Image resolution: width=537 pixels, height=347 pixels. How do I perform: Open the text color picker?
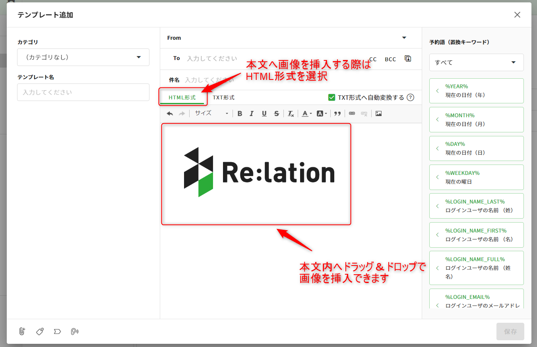click(x=306, y=114)
